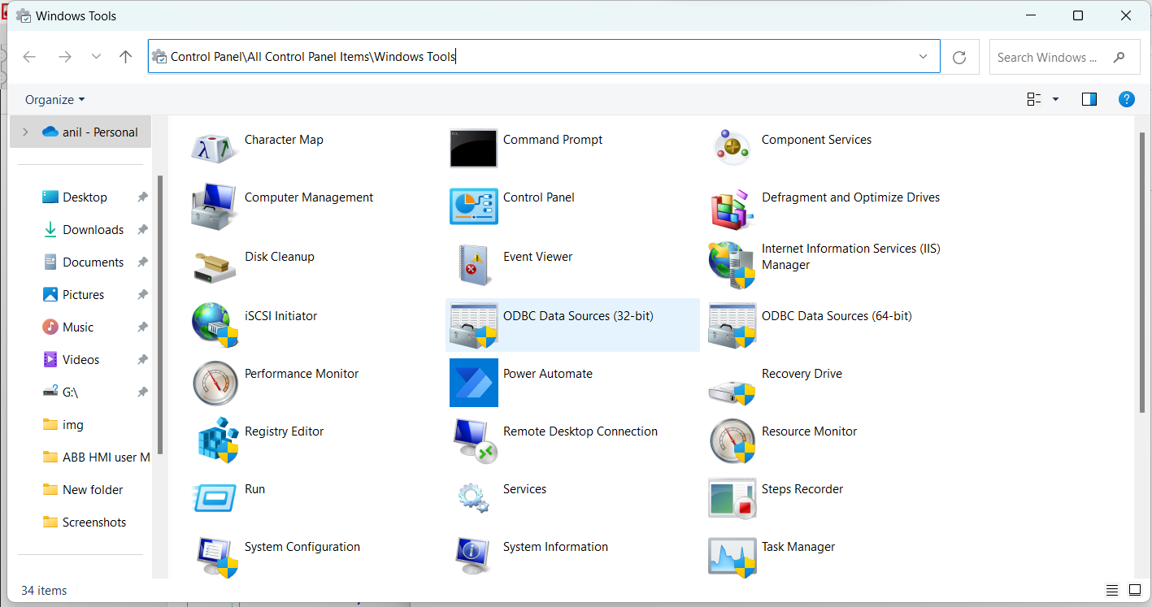Open the change view options dropdown arrow
This screenshot has height=607, width=1152.
point(1055,99)
